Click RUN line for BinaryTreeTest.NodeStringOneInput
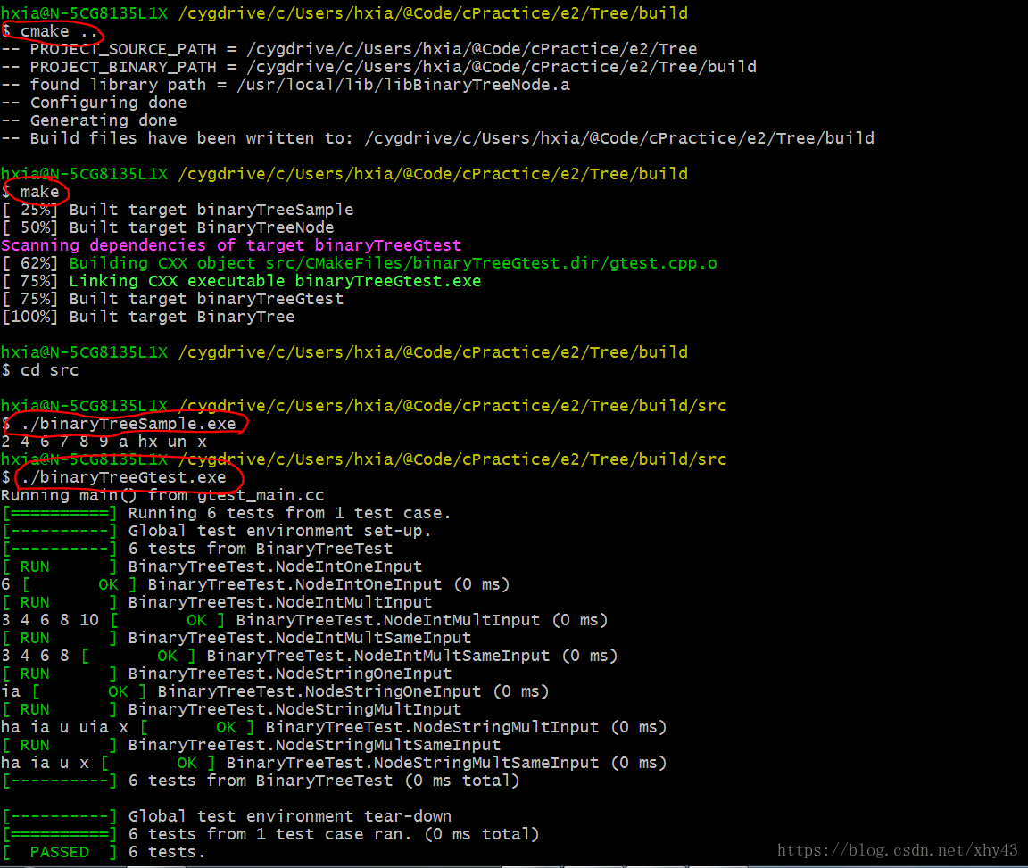Image resolution: width=1028 pixels, height=868 pixels. (227, 674)
